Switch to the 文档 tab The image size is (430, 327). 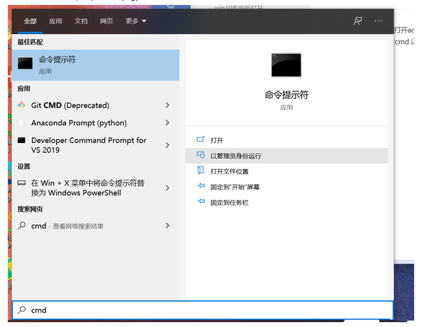click(x=81, y=21)
